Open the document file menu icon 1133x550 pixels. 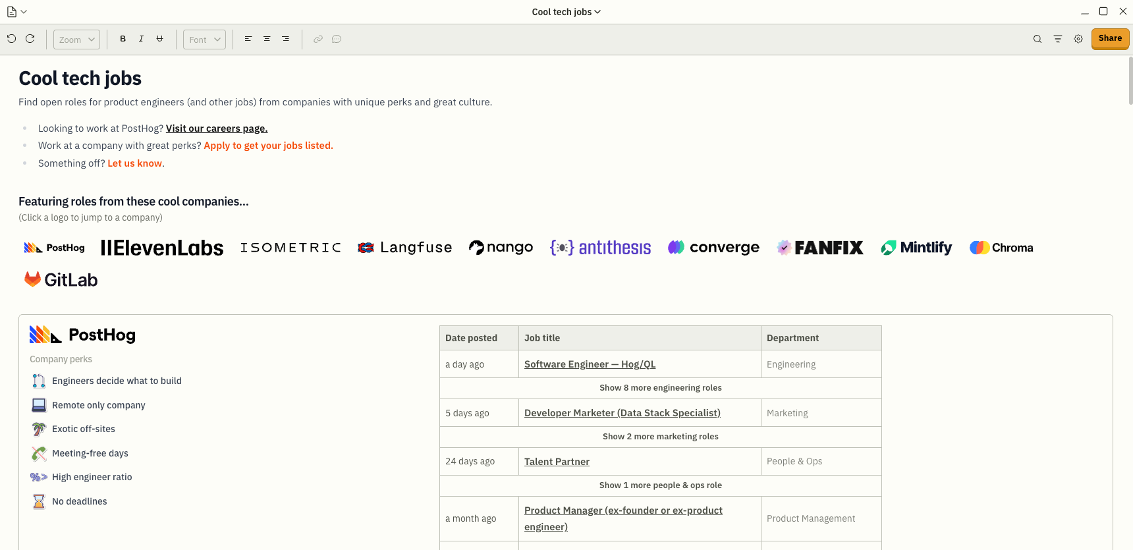click(16, 12)
